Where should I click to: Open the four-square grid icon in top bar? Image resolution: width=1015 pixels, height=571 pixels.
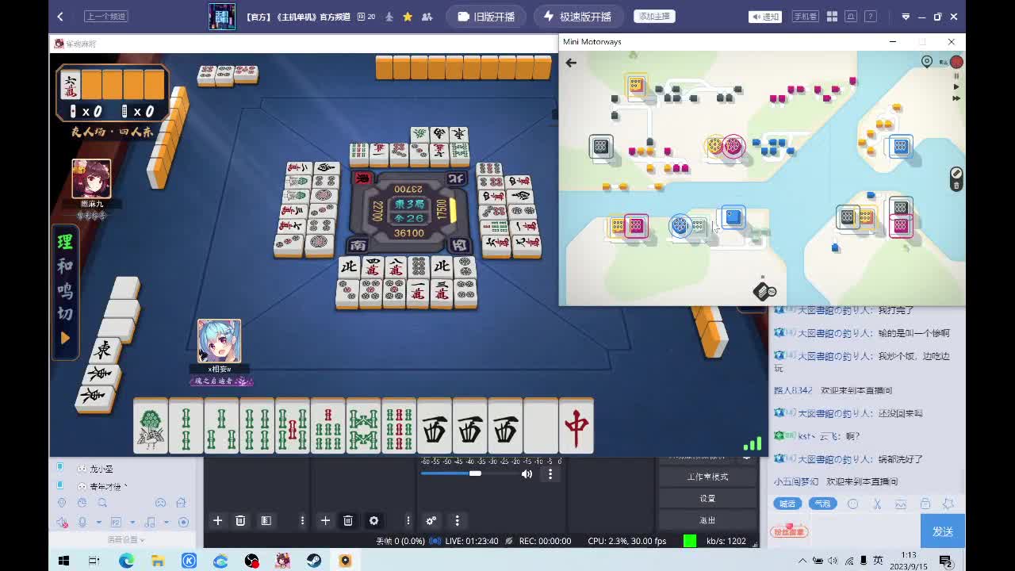[832, 16]
